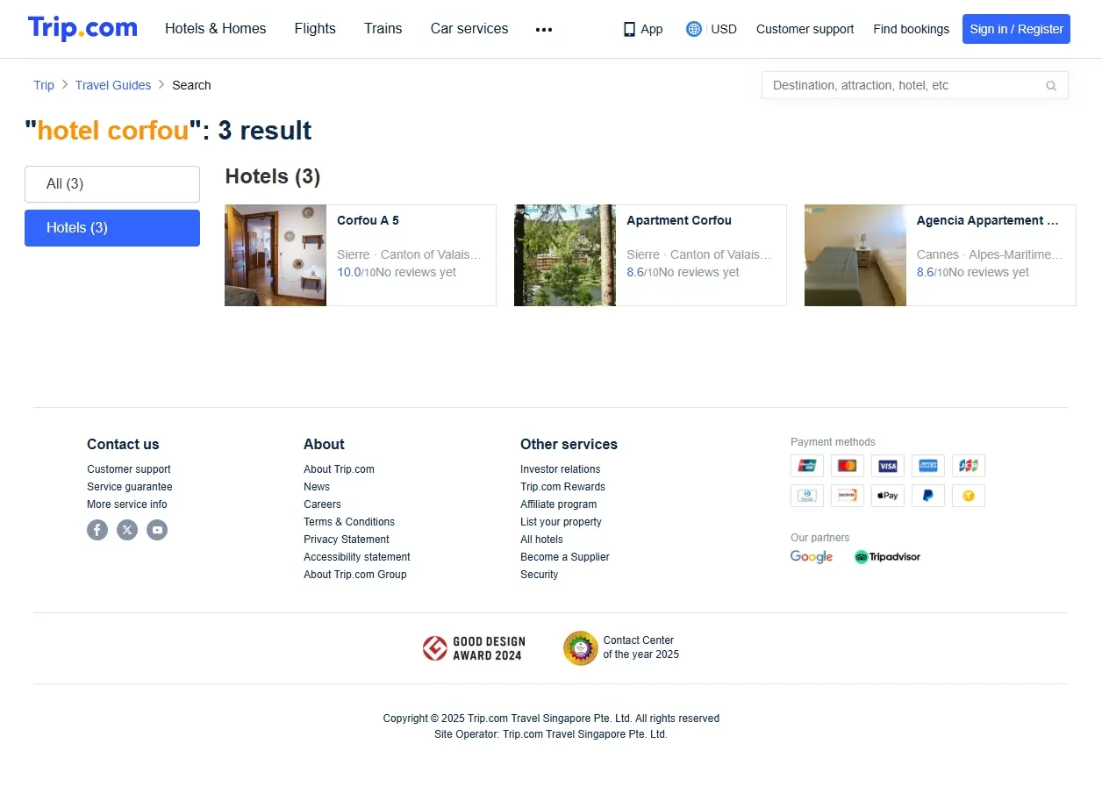Image resolution: width=1102 pixels, height=808 pixels.
Task: Open the YouTube social icon
Action: coord(157,530)
